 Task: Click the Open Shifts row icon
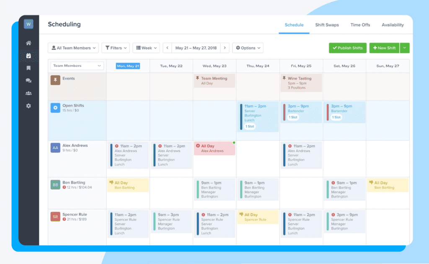coord(55,108)
